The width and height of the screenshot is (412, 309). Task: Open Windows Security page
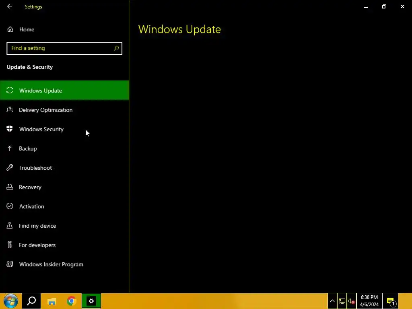pos(64,129)
